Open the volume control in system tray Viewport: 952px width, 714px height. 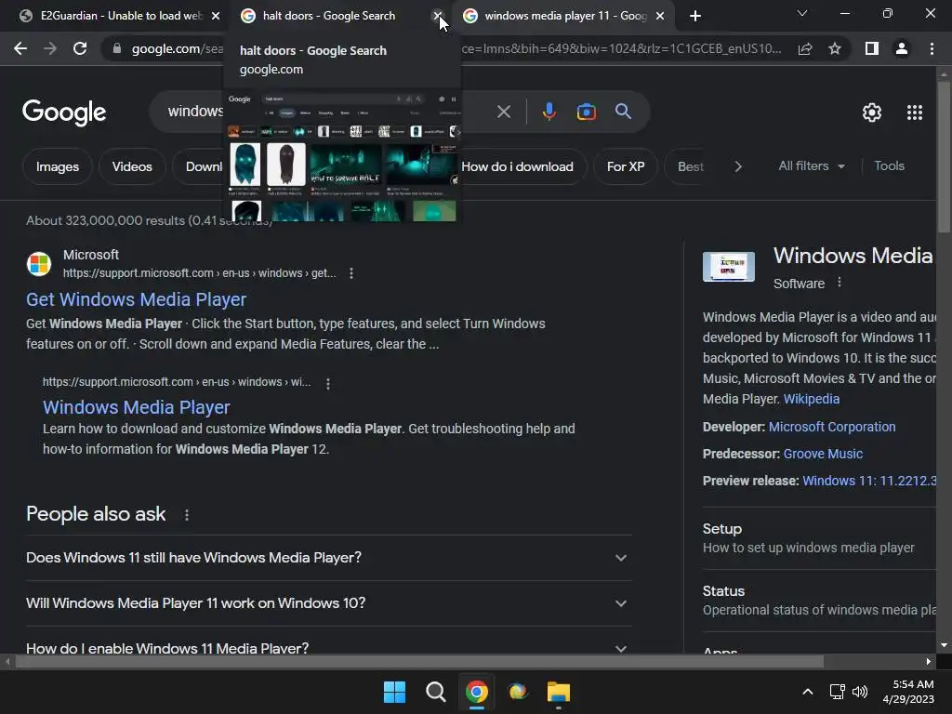[860, 692]
